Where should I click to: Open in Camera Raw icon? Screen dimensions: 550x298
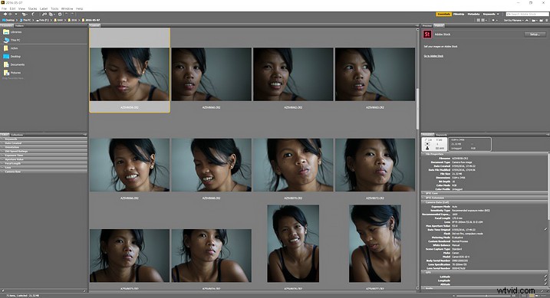pos(60,14)
